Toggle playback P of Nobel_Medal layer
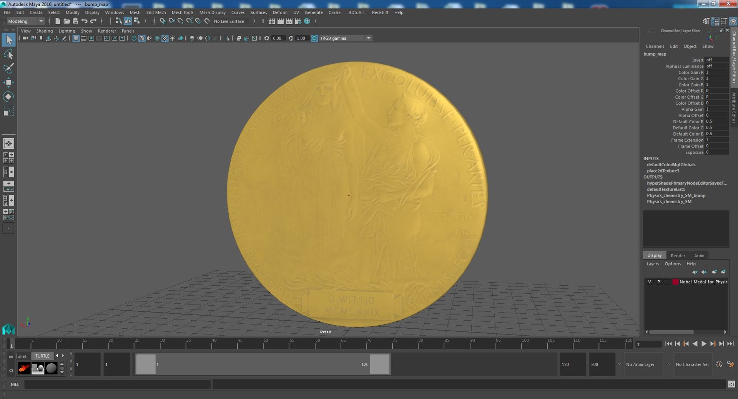 pos(658,282)
